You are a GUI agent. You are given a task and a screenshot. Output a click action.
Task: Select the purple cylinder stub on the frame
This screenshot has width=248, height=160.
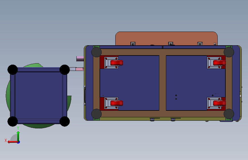pos(80,59)
